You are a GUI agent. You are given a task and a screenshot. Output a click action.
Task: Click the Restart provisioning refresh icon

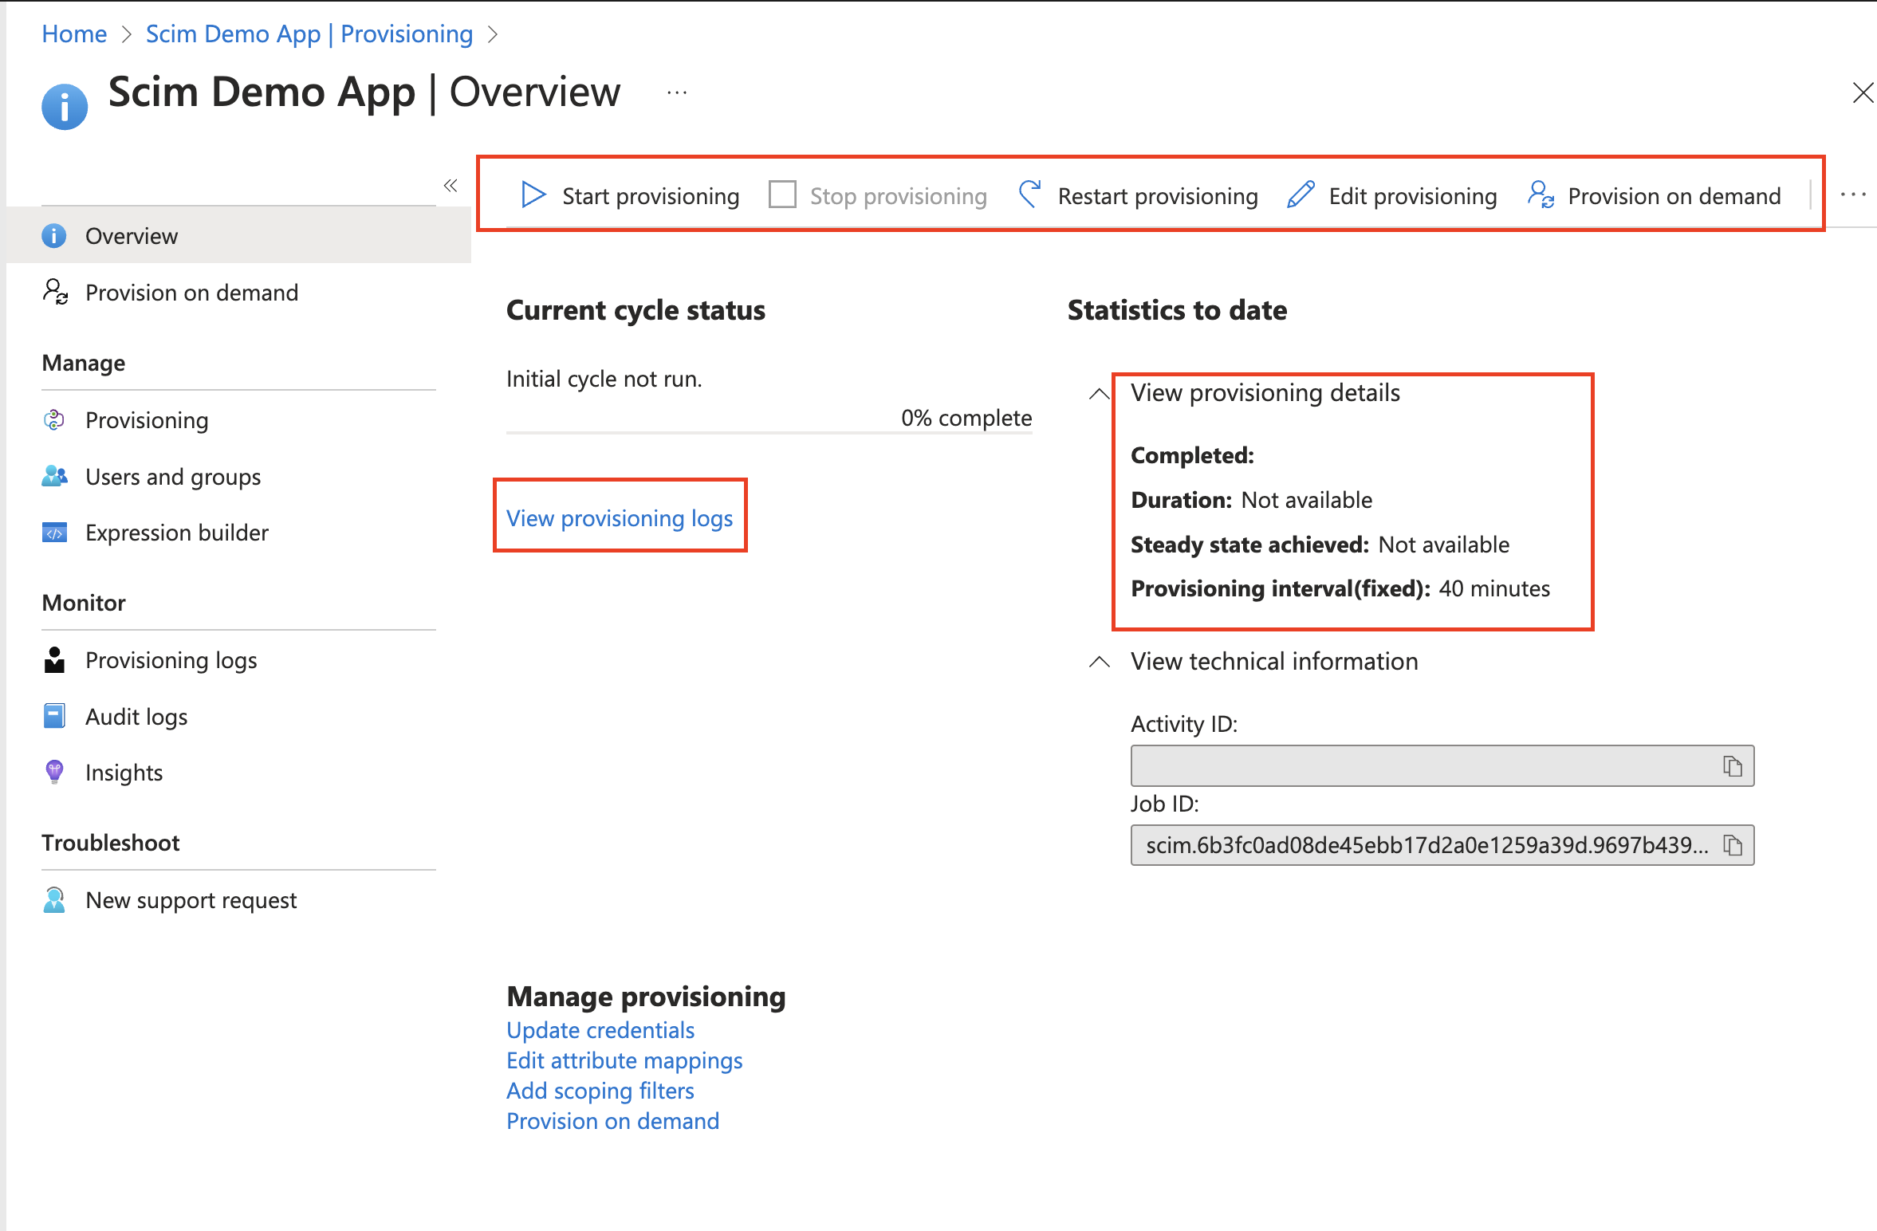(x=1030, y=195)
